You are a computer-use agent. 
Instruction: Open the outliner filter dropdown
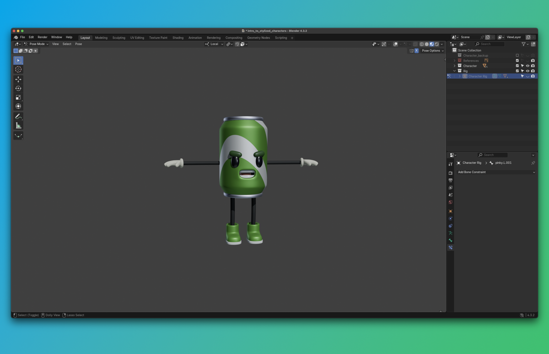click(525, 44)
